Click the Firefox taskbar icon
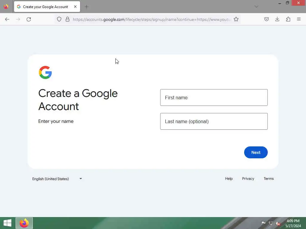Viewport: 306px width, 229px height. click(x=24, y=223)
